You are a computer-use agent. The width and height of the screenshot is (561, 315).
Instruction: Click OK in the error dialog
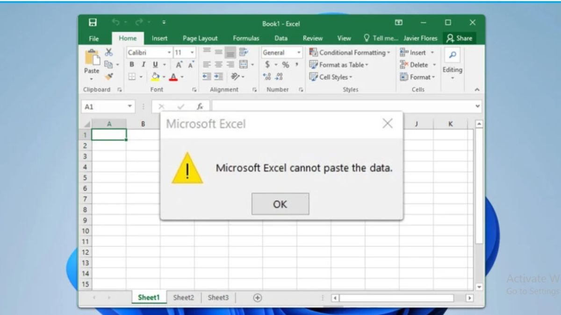pyautogui.click(x=280, y=204)
